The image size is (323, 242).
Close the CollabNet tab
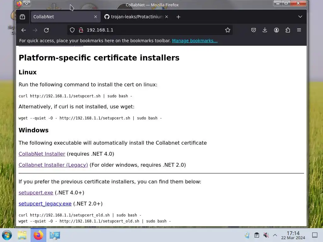pos(96,17)
